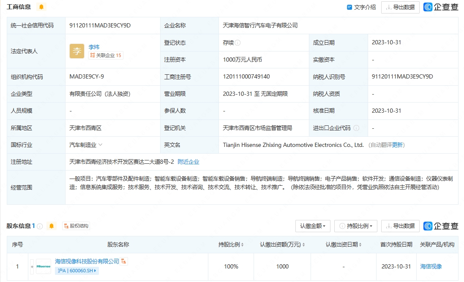Screen dimensions: 464x282
Task: Open the 持股比例 filter dropdown
Action: coord(355,226)
